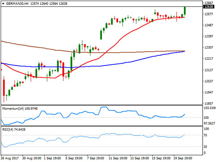Select the current price label 12638

[x=209, y=7]
